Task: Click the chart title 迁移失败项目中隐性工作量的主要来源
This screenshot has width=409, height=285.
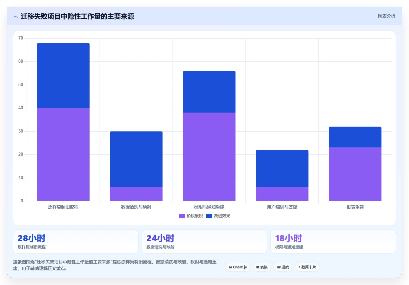Action: coord(77,16)
